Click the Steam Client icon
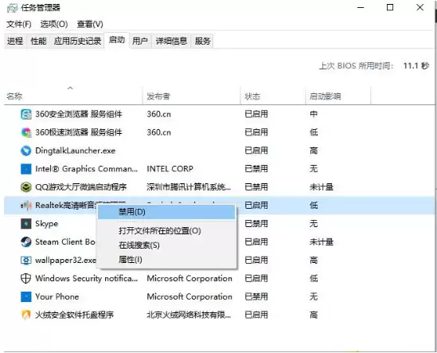 26,242
